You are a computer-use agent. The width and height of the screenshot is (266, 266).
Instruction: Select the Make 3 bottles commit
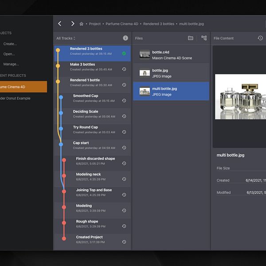(93, 69)
